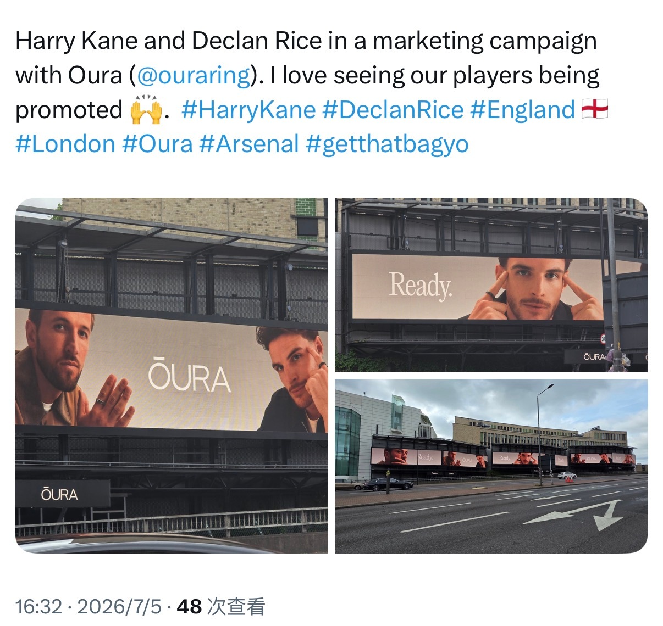Click the road arrow in bottom-right photo
The width and height of the screenshot is (663, 626).
click(x=574, y=515)
